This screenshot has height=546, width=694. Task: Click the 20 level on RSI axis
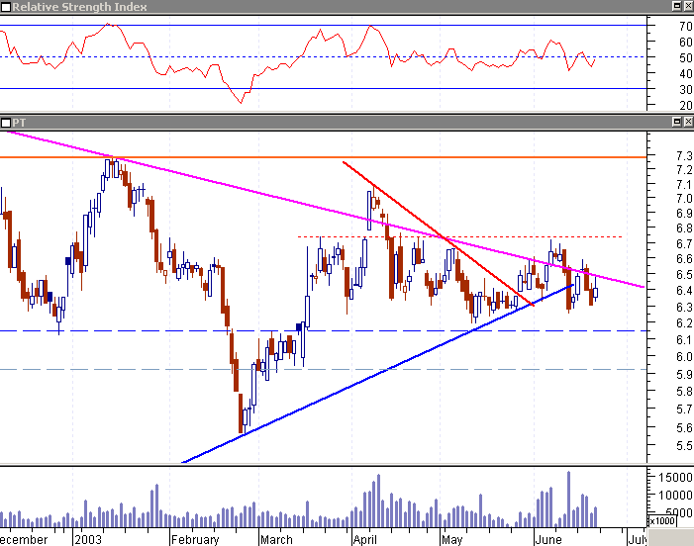[x=686, y=105]
